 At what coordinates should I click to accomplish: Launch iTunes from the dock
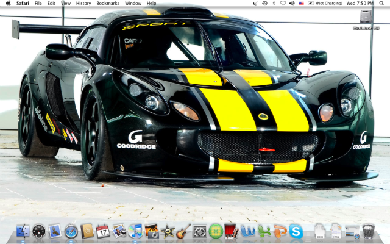[135, 231]
